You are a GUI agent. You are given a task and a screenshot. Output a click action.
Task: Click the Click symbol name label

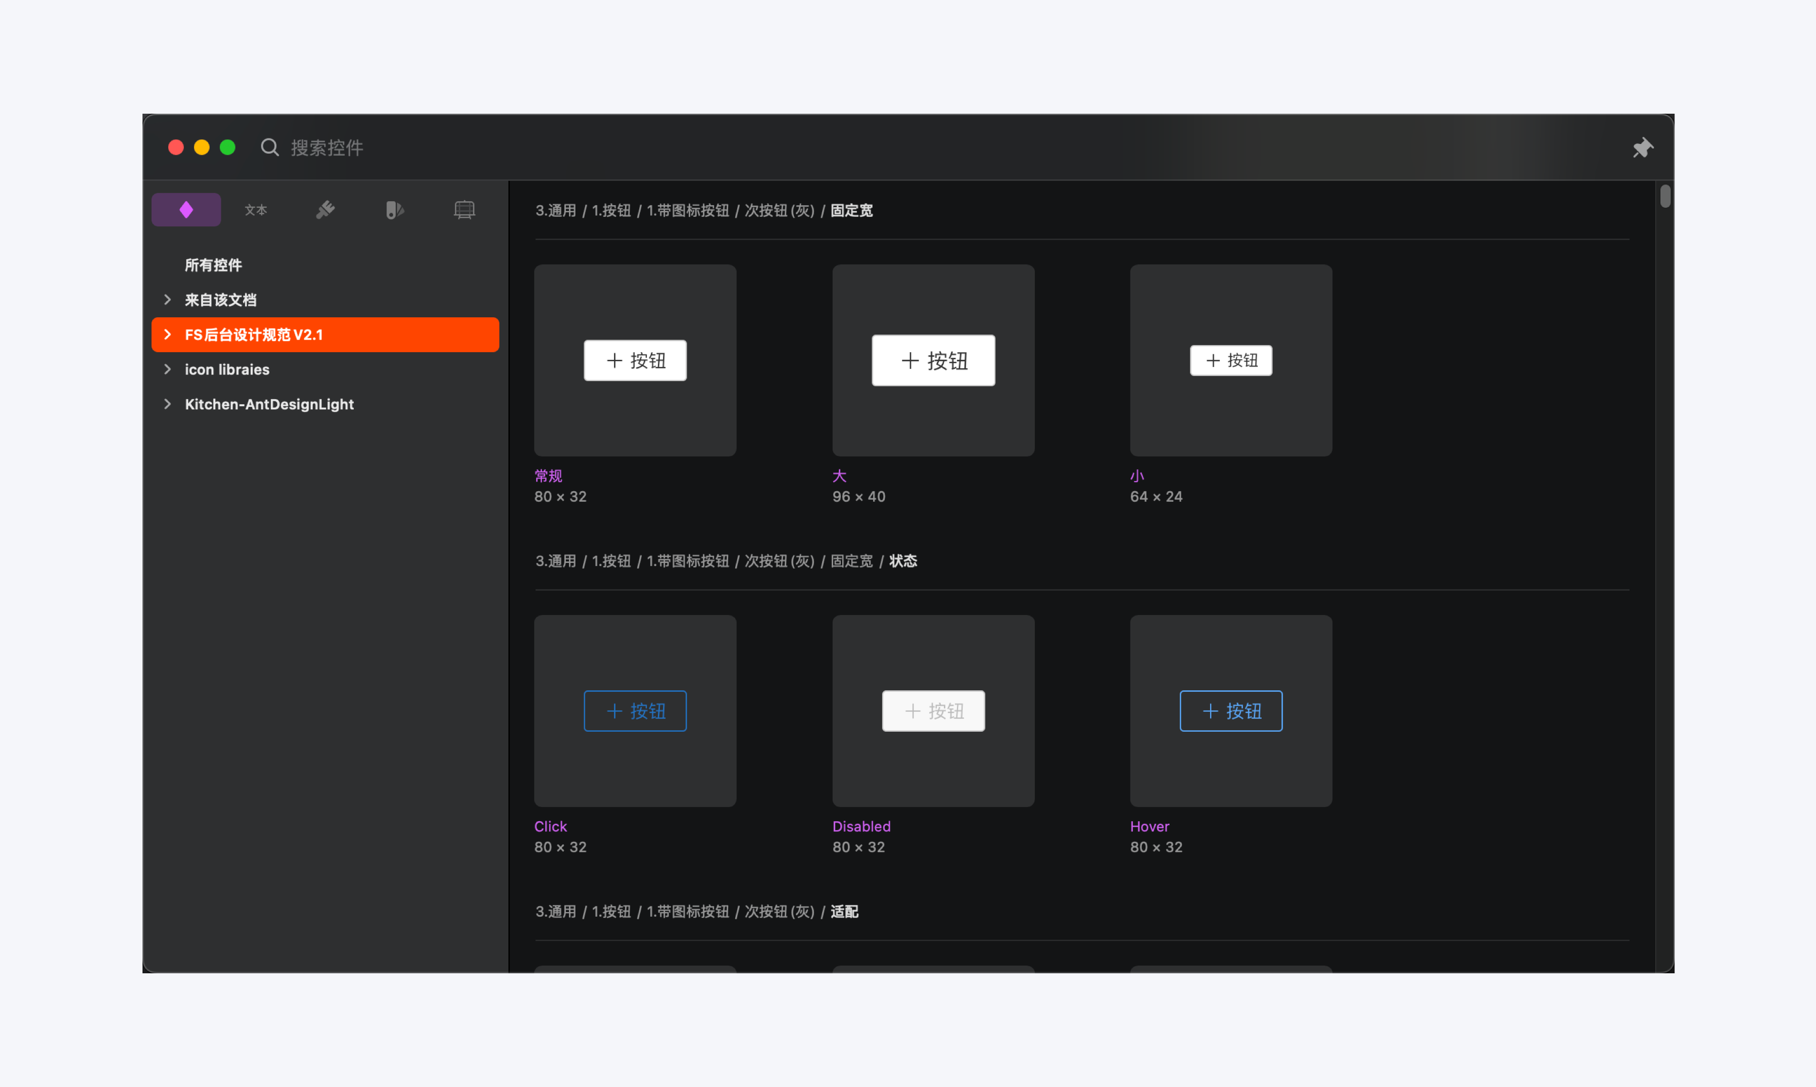551,826
